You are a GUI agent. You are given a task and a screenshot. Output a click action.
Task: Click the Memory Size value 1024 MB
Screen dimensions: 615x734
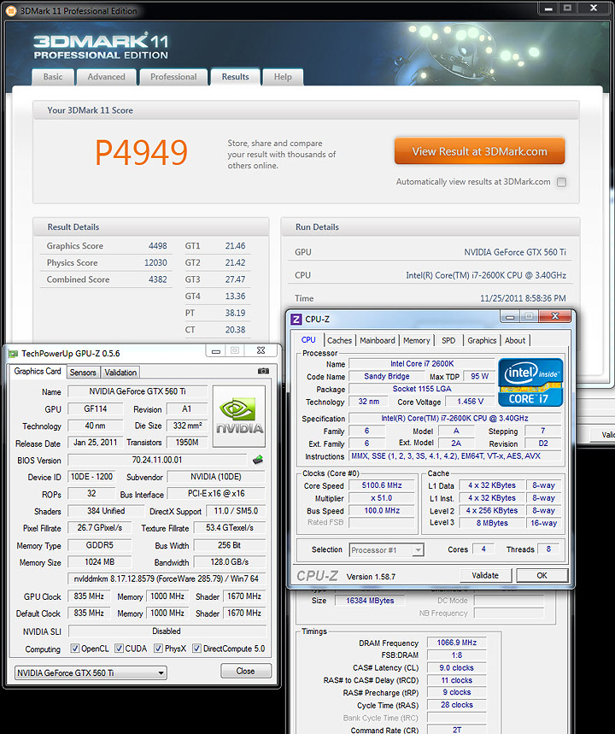[100, 561]
